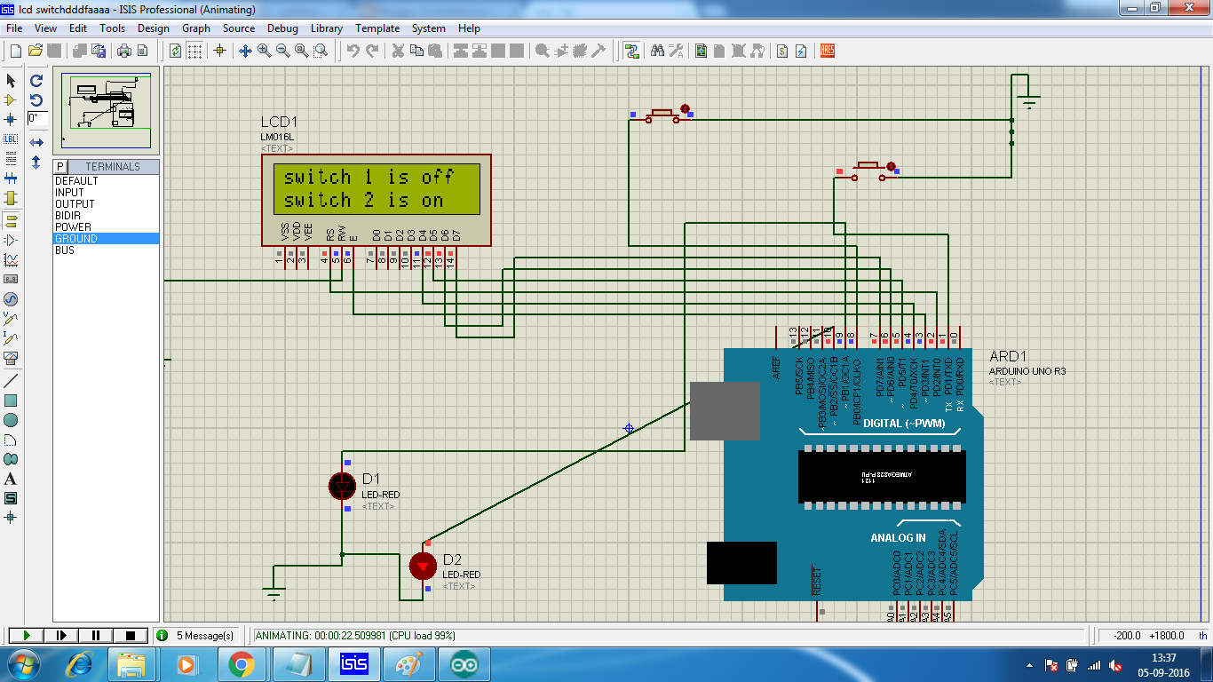Open the Graph menu
The width and height of the screenshot is (1213, 682).
(196, 28)
